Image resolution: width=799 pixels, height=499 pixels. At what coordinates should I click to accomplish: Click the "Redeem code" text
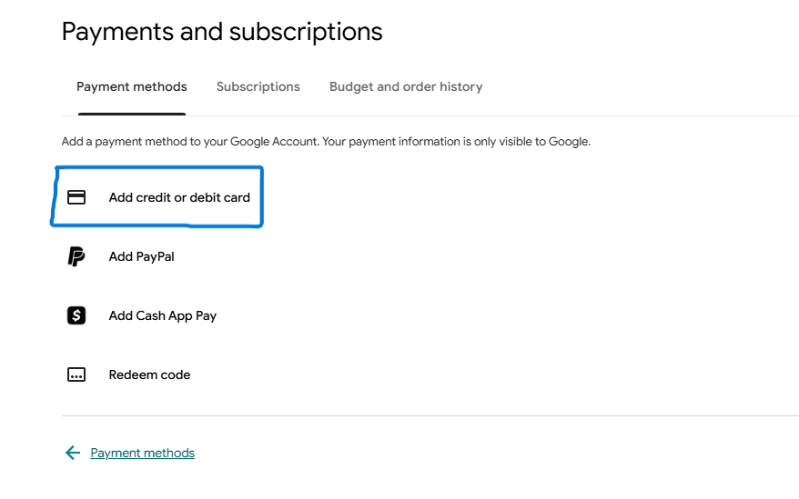click(149, 374)
